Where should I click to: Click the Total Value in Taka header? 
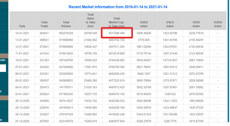click(x=90, y=20)
